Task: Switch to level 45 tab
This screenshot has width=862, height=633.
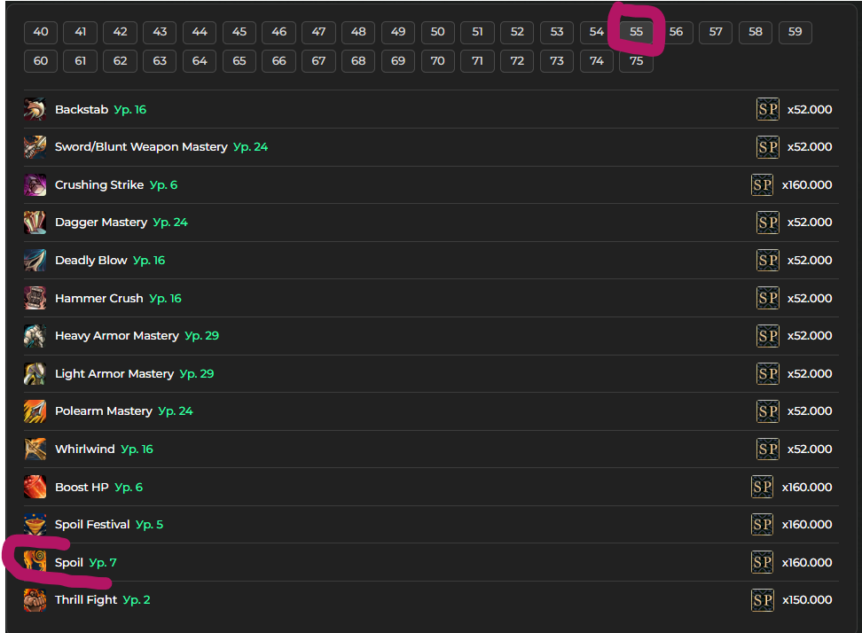Action: (x=239, y=32)
